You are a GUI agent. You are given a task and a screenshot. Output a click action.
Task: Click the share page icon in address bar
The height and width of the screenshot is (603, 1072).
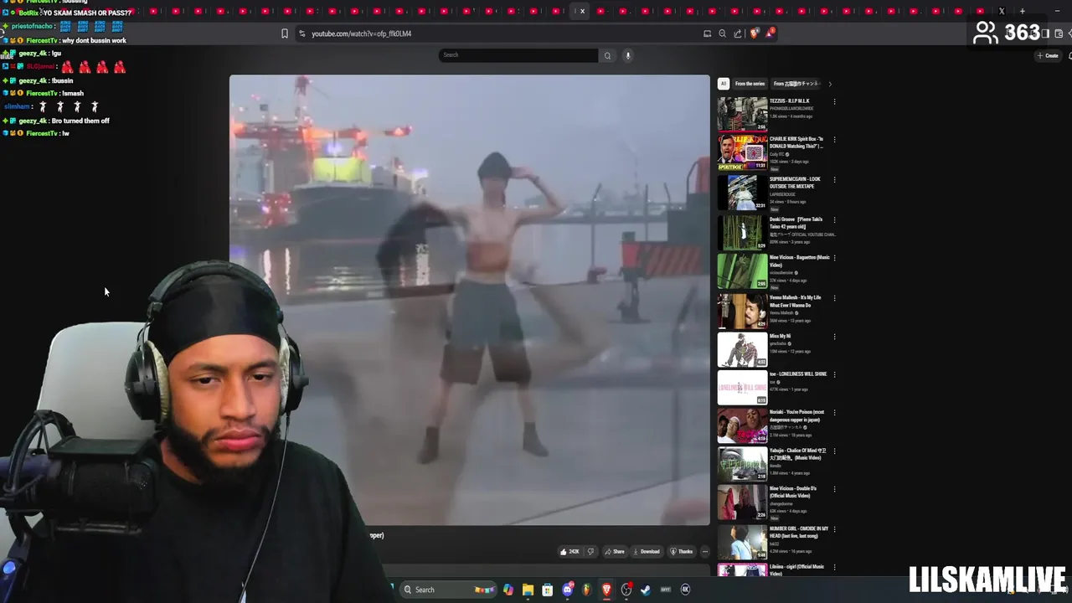click(738, 33)
